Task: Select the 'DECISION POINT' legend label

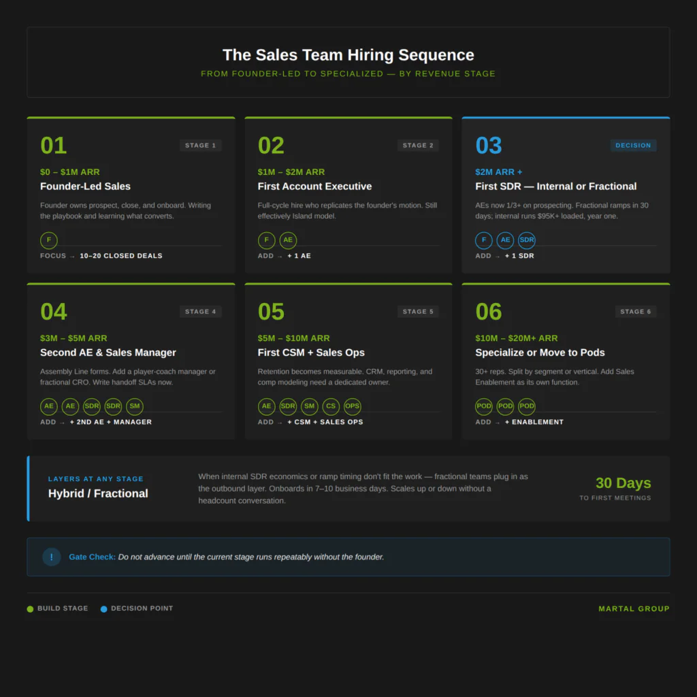Action: point(142,609)
